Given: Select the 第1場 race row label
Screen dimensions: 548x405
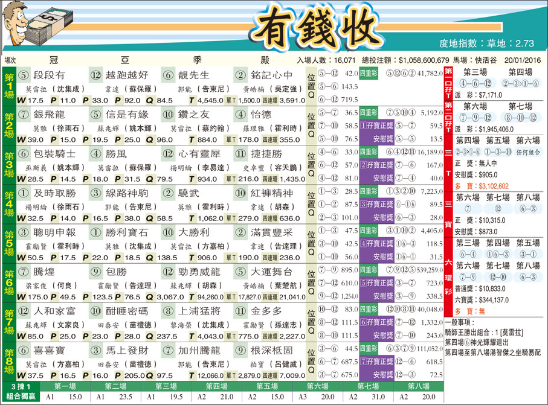Looking at the screenshot, I should tap(9, 87).
